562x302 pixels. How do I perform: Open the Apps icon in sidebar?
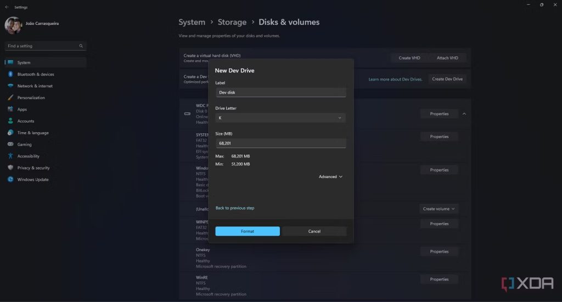coord(11,109)
